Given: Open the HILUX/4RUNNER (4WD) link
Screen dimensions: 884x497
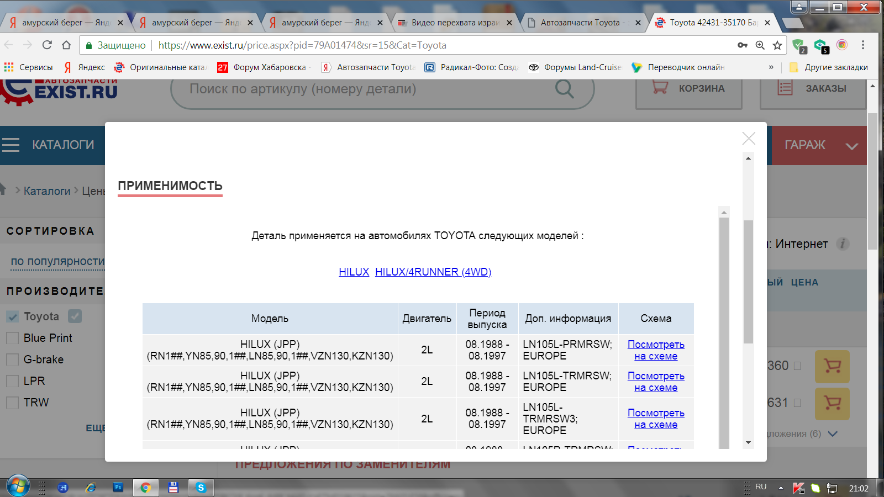Looking at the screenshot, I should (x=433, y=272).
